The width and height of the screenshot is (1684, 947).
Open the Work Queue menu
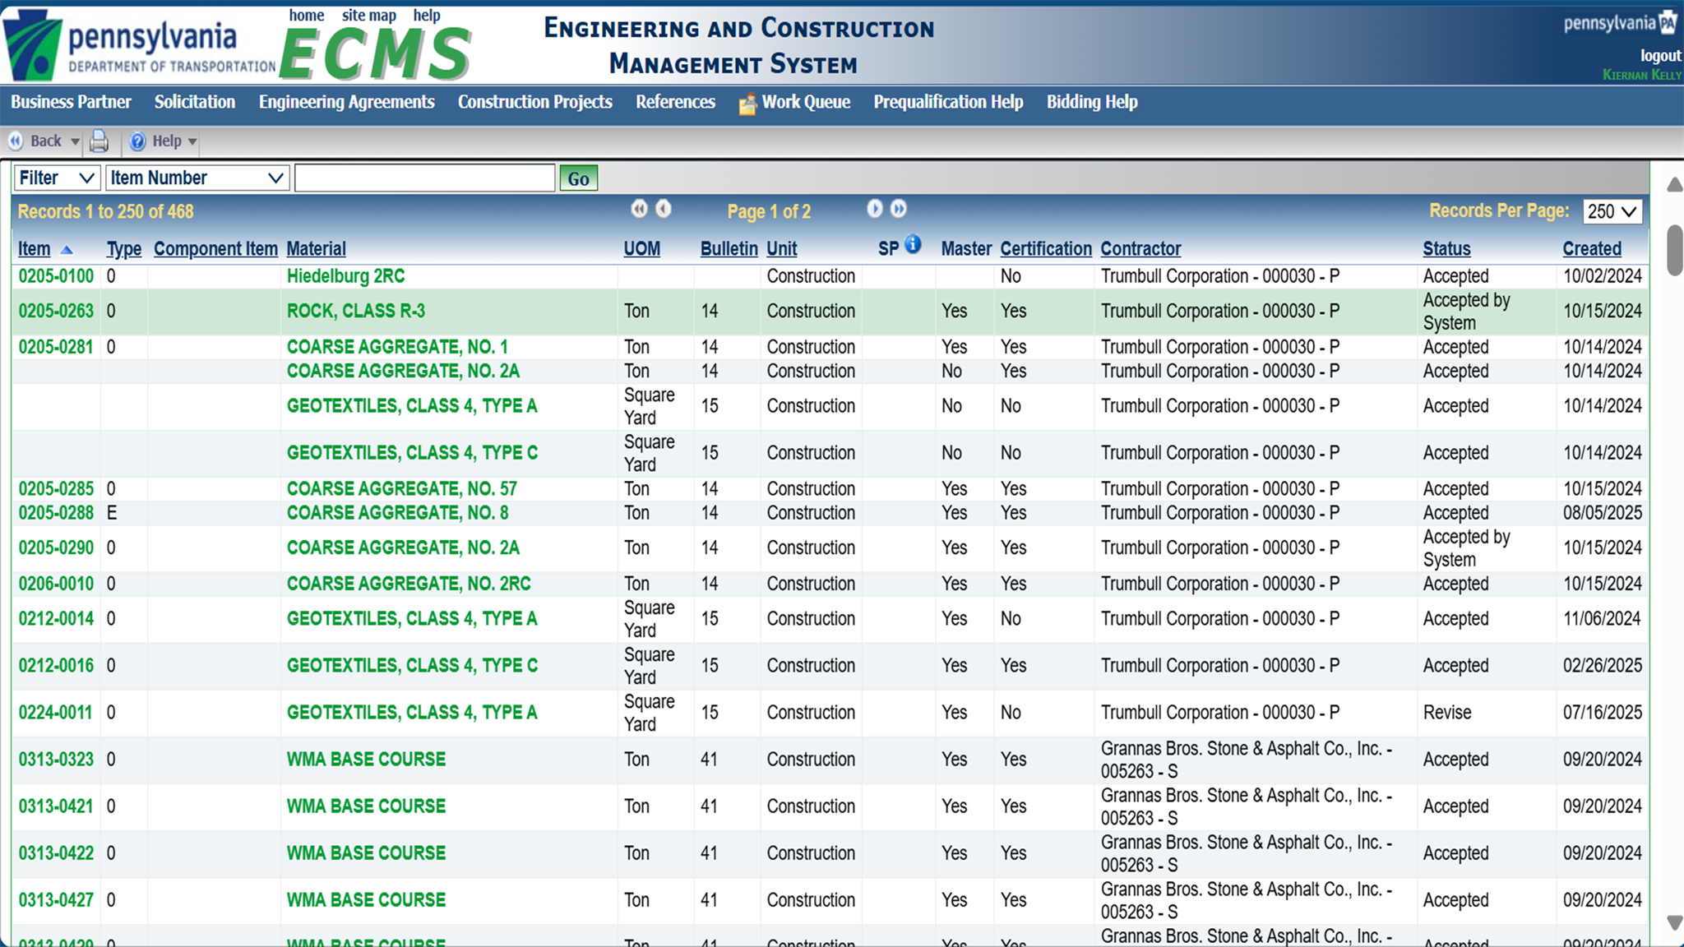[794, 103]
